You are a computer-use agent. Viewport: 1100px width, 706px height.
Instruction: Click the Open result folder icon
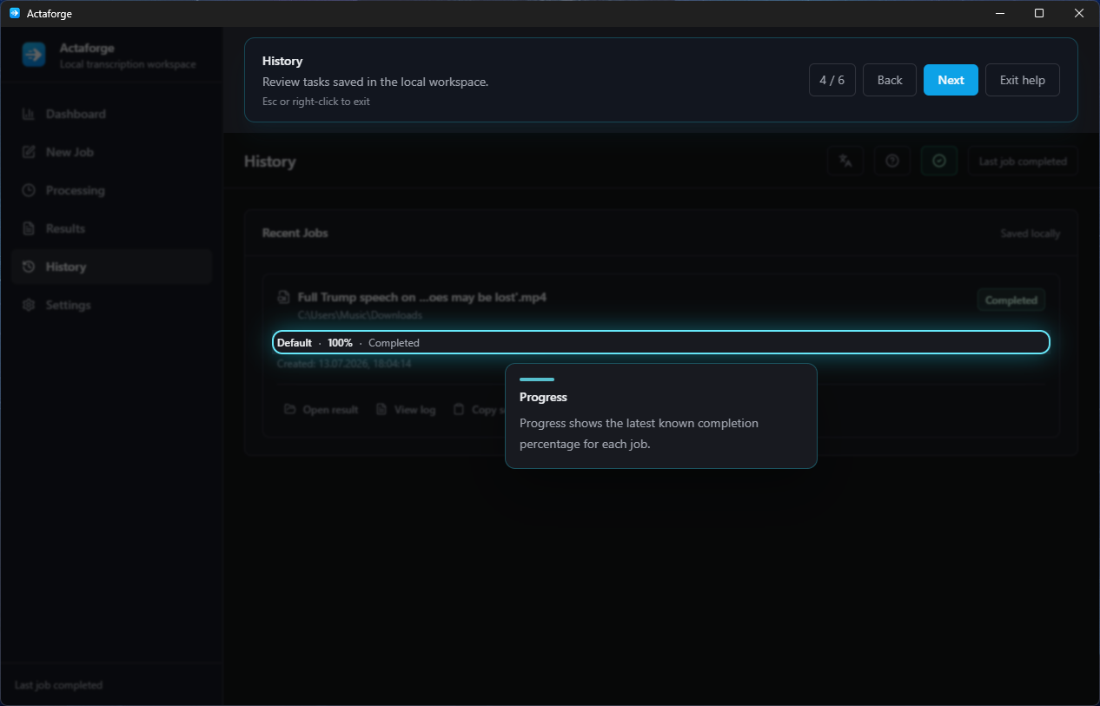(290, 409)
